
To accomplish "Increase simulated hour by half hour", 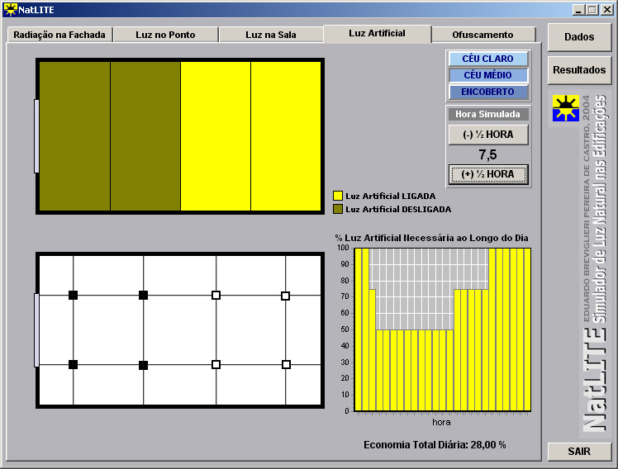I will tap(487, 174).
